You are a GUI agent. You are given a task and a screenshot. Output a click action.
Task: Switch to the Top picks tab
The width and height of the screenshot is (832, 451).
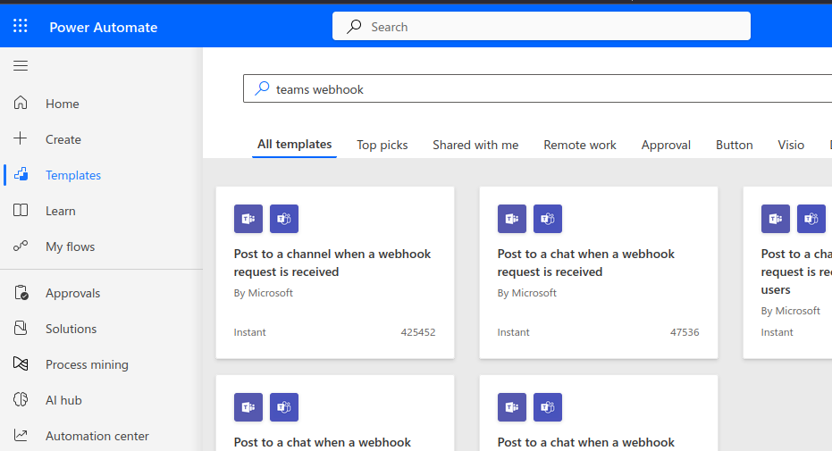click(x=382, y=145)
